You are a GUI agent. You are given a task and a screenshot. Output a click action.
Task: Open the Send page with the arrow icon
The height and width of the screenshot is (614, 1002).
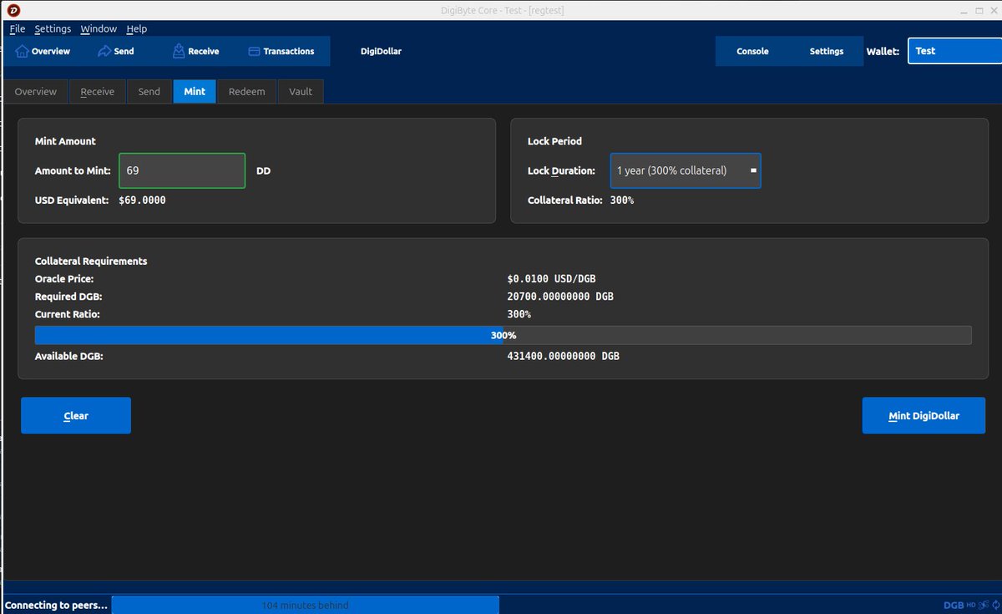click(x=115, y=51)
